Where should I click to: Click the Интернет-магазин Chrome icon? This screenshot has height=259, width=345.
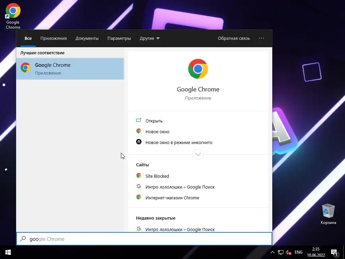[x=138, y=197]
